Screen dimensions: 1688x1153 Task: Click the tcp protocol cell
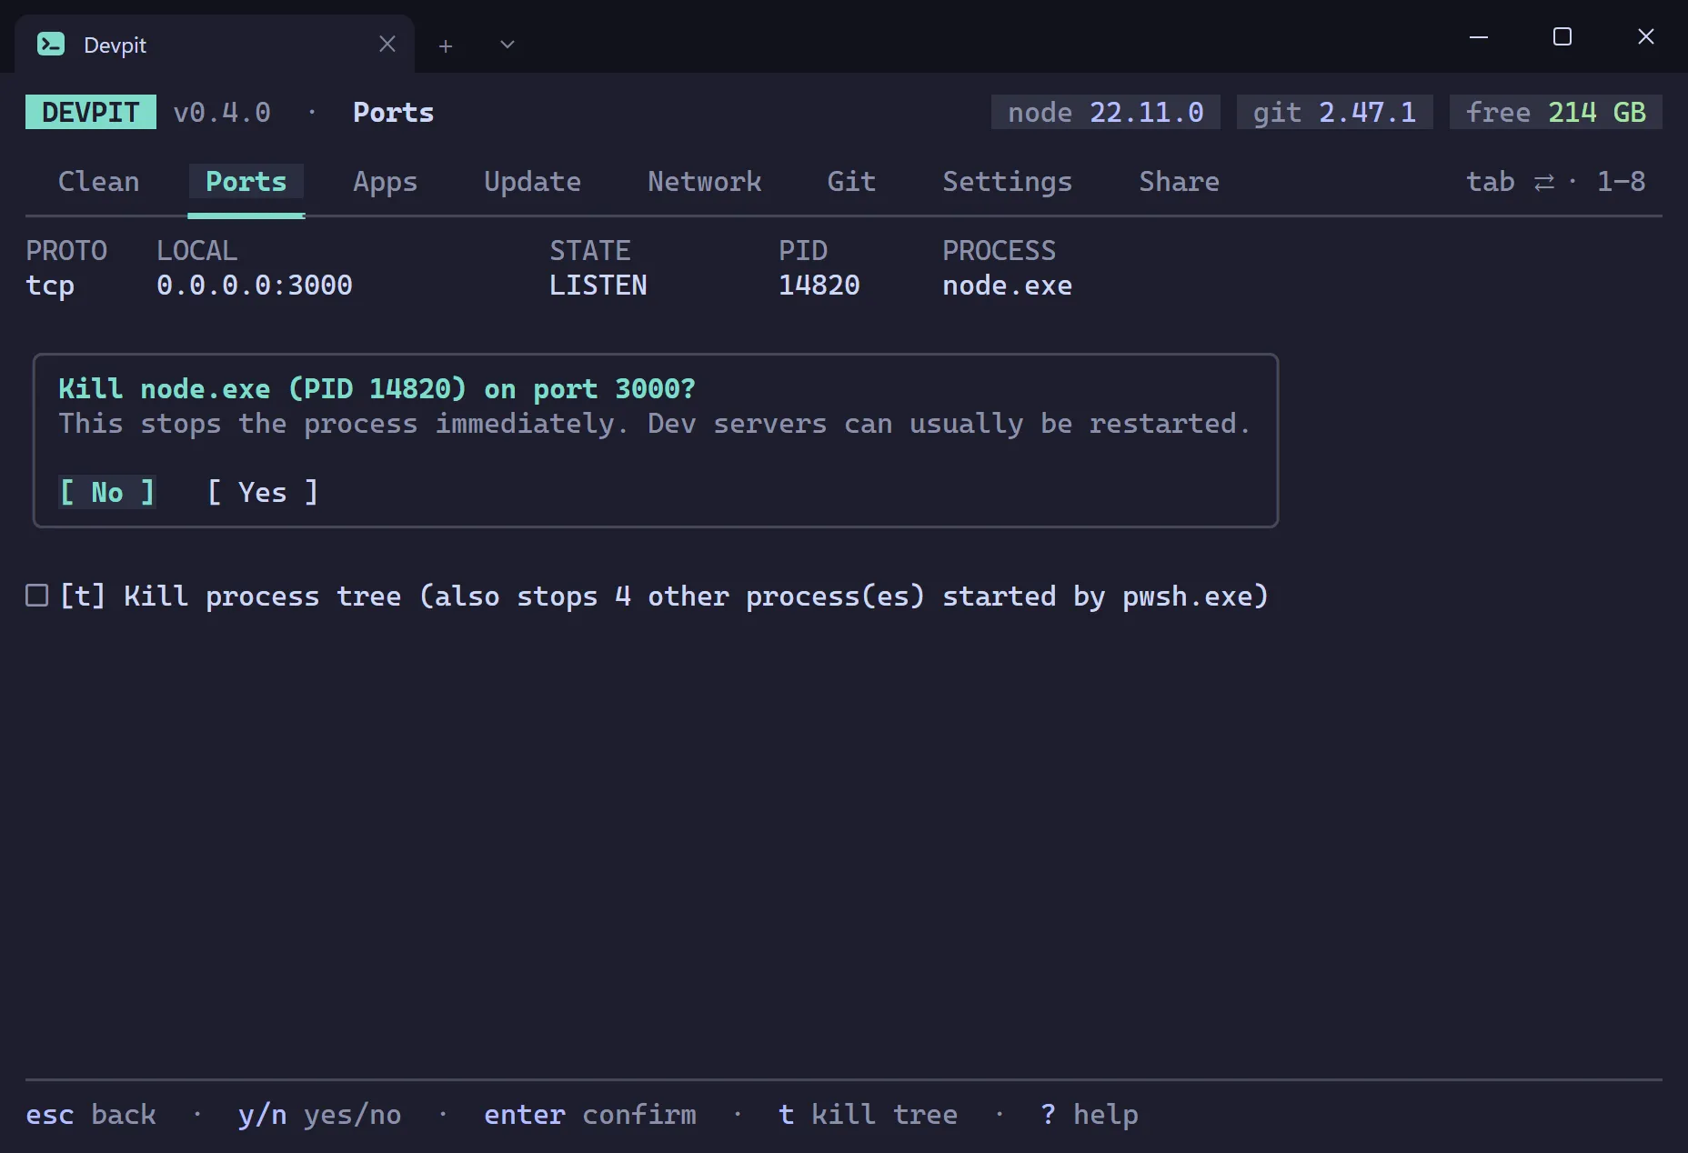(x=50, y=286)
